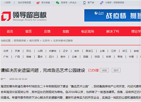Select the 浙江 region link
This screenshot has height=102, width=141.
click(125, 51)
